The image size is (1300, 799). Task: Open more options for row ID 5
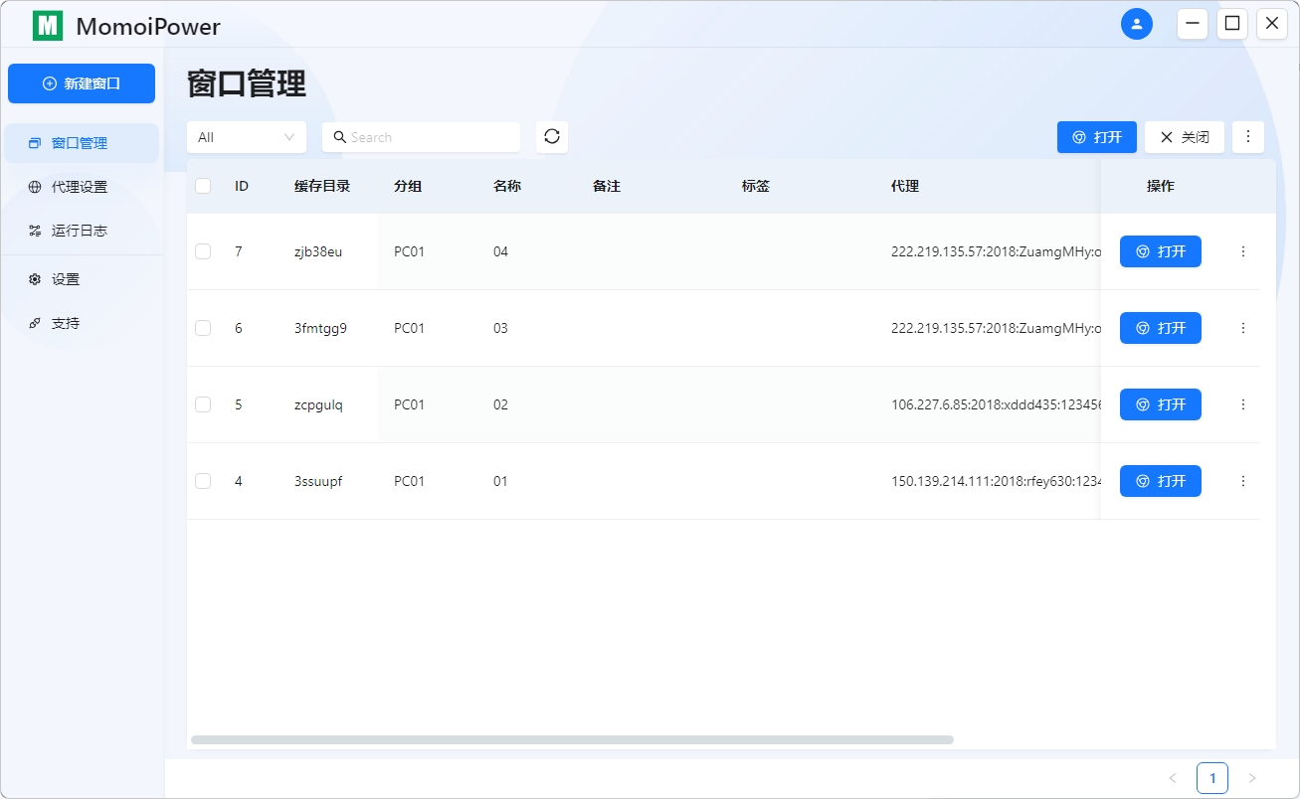(x=1242, y=404)
